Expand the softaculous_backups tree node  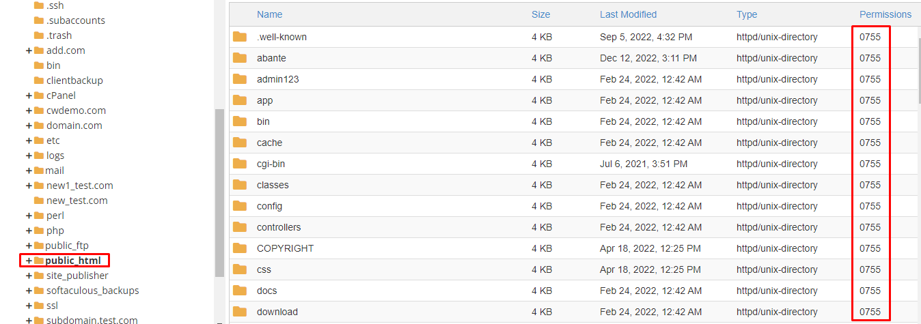(29, 291)
